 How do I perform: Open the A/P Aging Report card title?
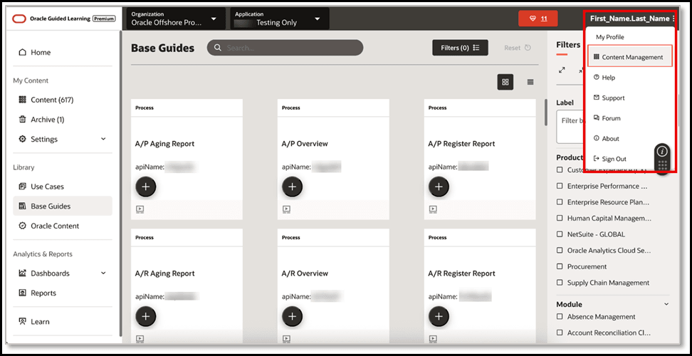point(164,144)
